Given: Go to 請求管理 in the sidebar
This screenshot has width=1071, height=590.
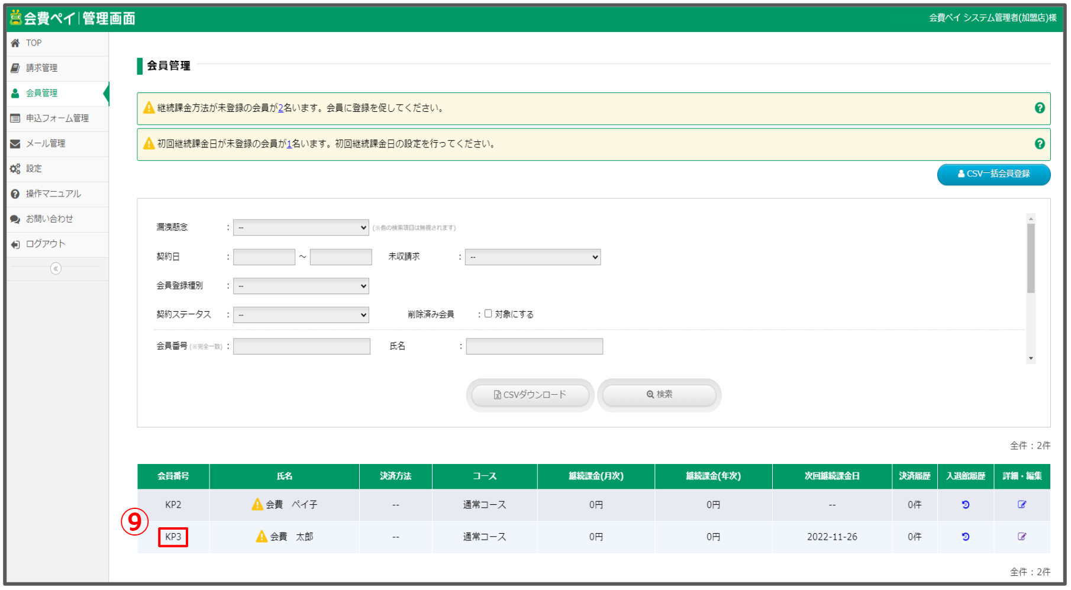Looking at the screenshot, I should click(41, 68).
